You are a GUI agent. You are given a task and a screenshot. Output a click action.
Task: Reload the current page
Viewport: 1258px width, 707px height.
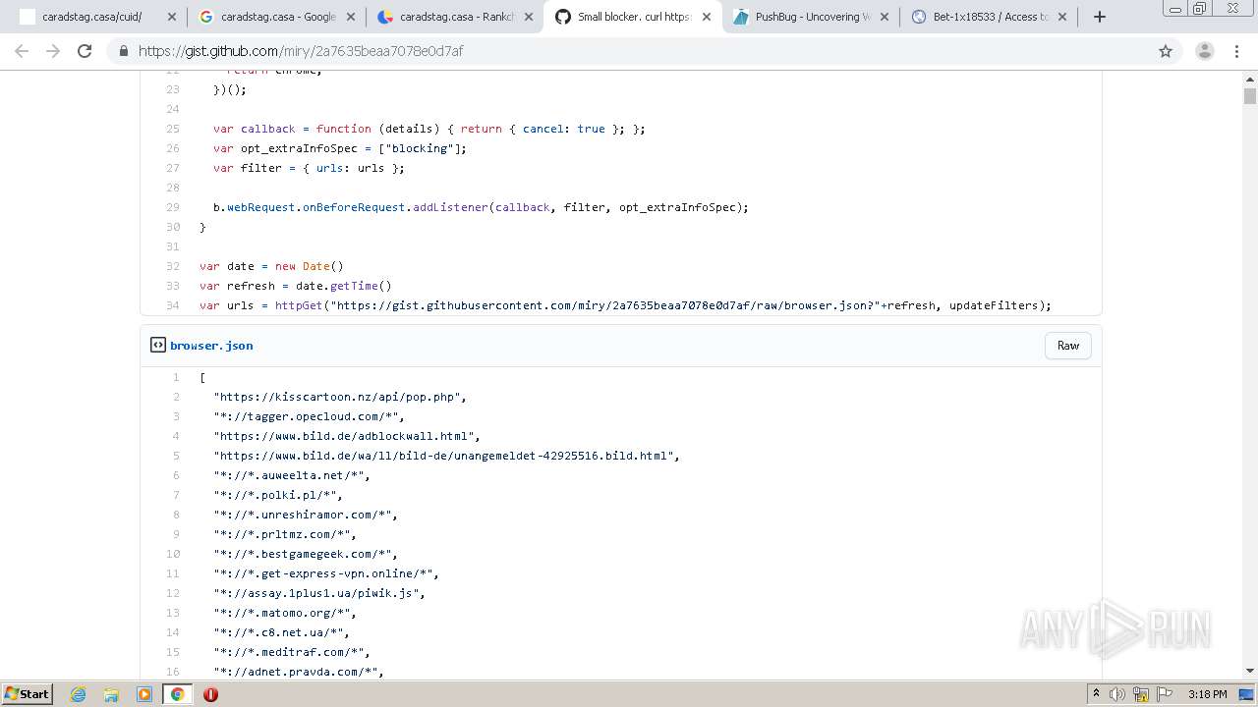click(85, 51)
